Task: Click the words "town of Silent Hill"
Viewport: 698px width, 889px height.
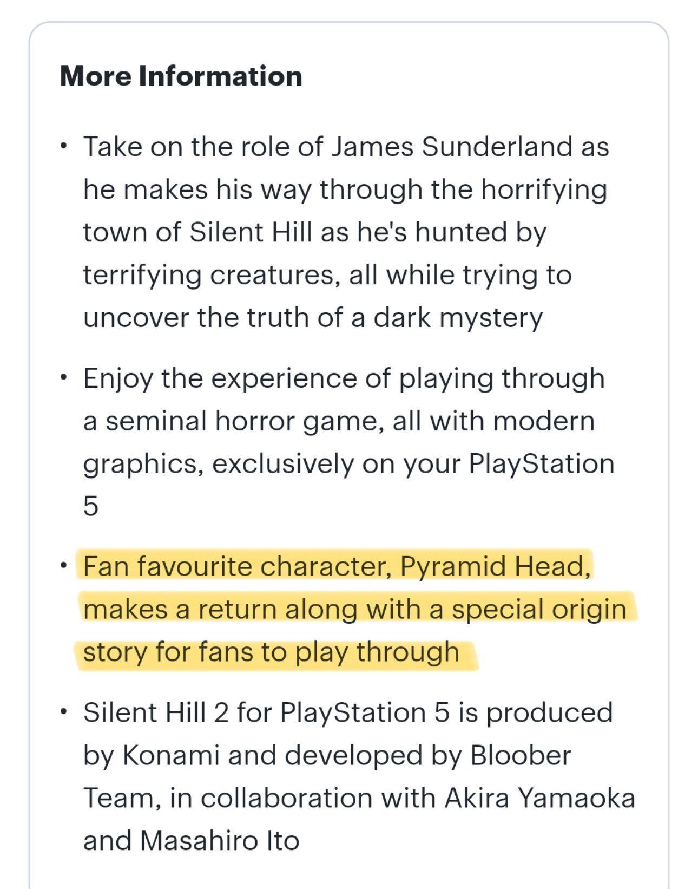Action: (197, 232)
